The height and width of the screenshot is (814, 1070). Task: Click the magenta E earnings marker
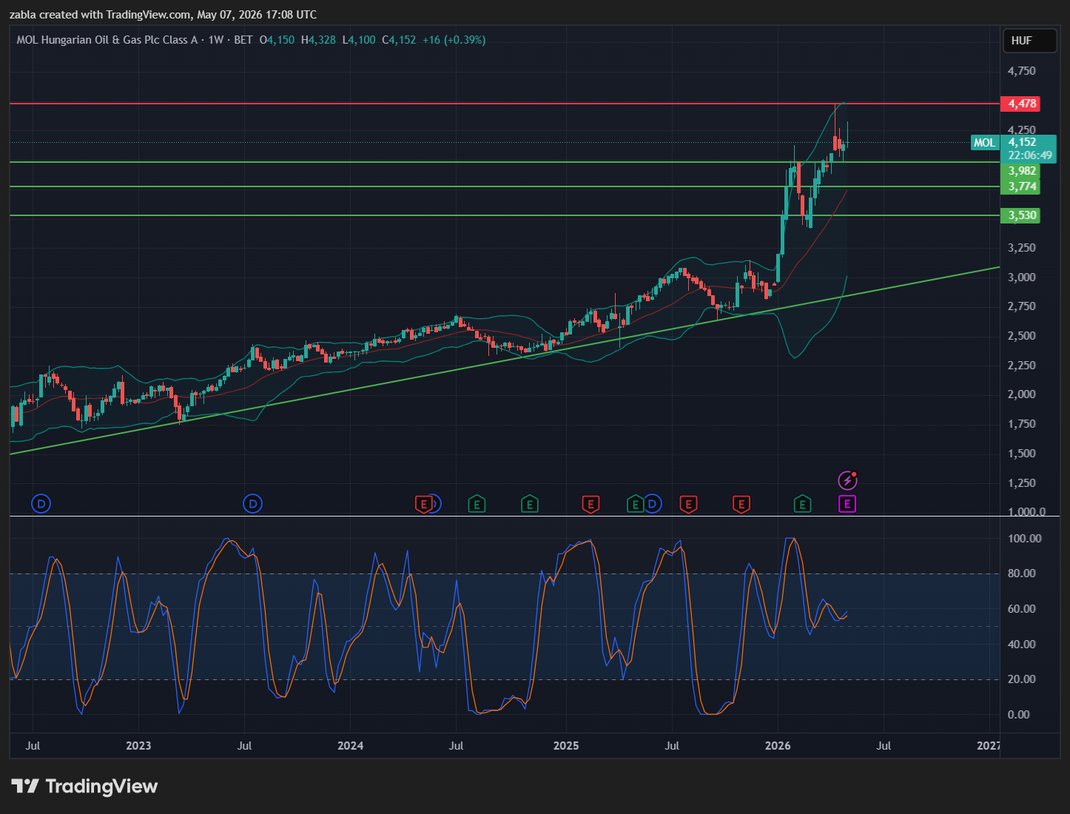[847, 505]
